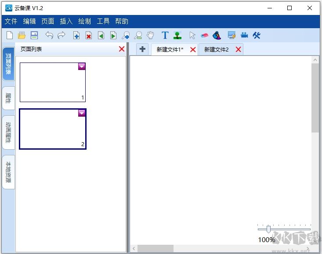The width and height of the screenshot is (322, 254).
Task: Undo the last action
Action: 49,36
